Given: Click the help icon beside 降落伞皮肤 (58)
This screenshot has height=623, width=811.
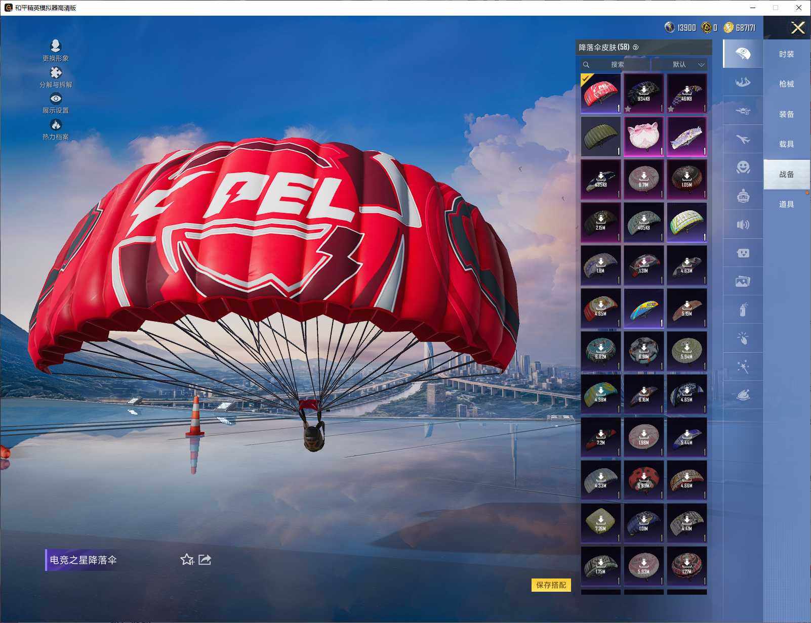Looking at the screenshot, I should [x=636, y=48].
